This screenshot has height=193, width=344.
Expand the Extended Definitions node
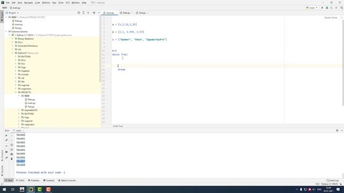pos(12,46)
